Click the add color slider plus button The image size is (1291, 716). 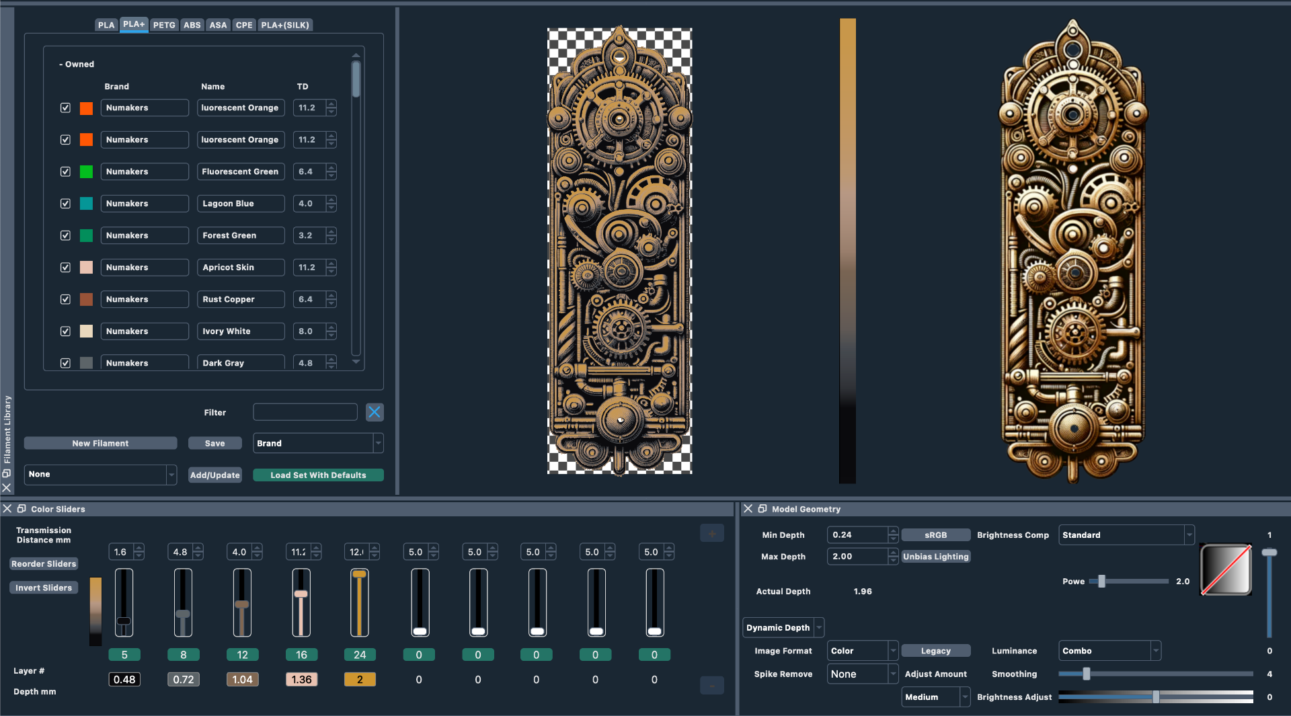click(x=712, y=534)
